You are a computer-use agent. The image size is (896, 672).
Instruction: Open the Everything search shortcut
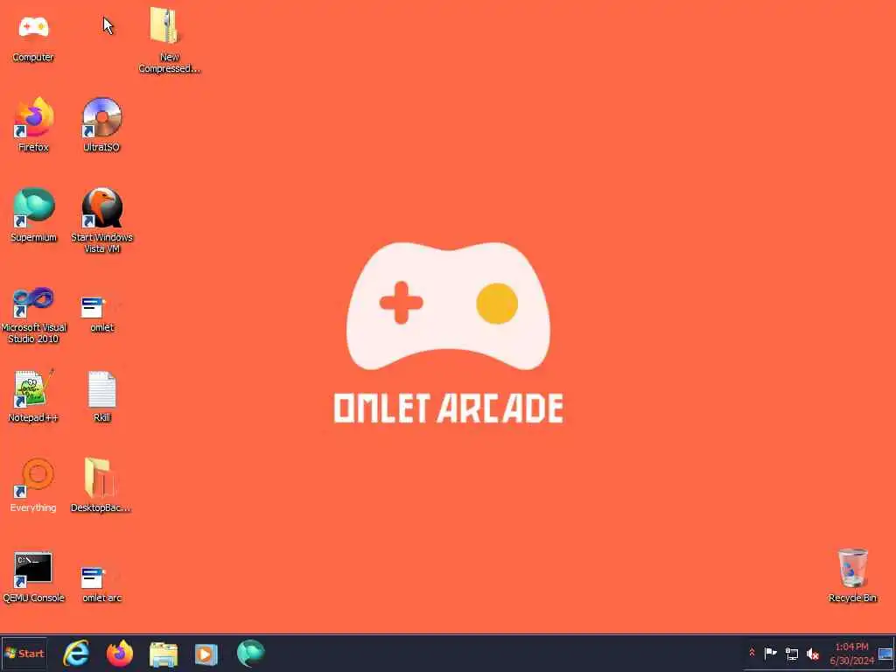coord(34,486)
